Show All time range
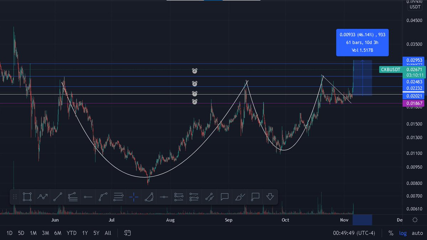427x240 pixels. pyautogui.click(x=108, y=233)
